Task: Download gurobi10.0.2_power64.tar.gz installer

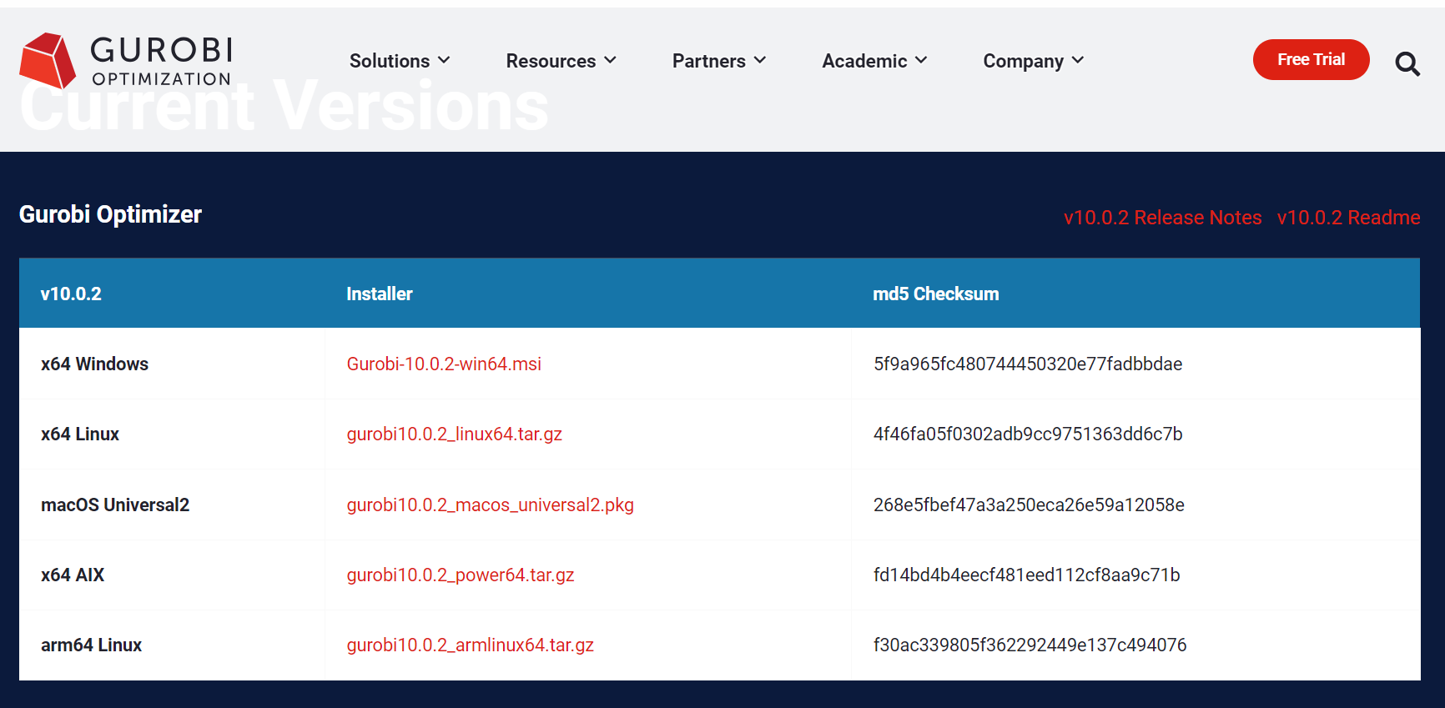Action: (461, 575)
